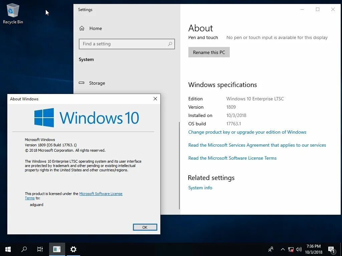Open Read the Microsoft Software License Terms
Viewport: 342px width, 256px height.
(x=232, y=158)
